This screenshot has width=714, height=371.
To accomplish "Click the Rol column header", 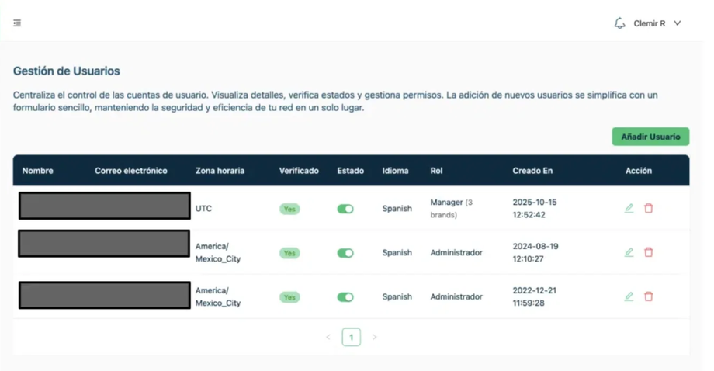I will pos(436,171).
